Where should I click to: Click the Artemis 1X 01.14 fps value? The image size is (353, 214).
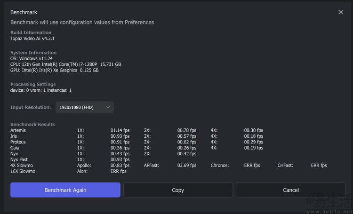120,130
